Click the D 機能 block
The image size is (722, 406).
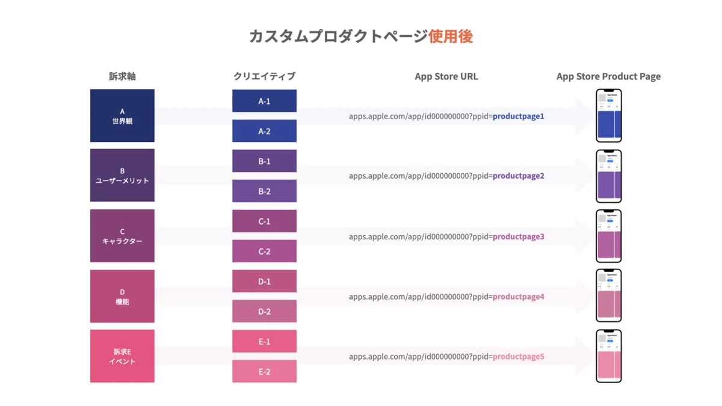click(x=122, y=296)
